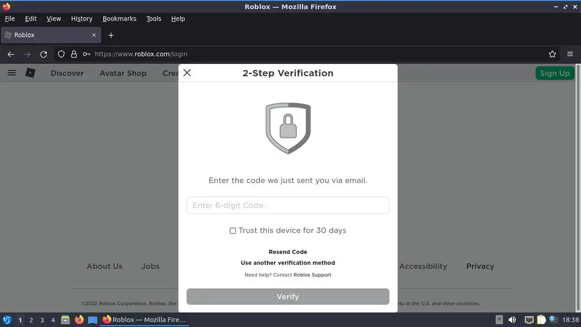
Task: Minimize the Firefox window
Action: pyautogui.click(x=556, y=7)
